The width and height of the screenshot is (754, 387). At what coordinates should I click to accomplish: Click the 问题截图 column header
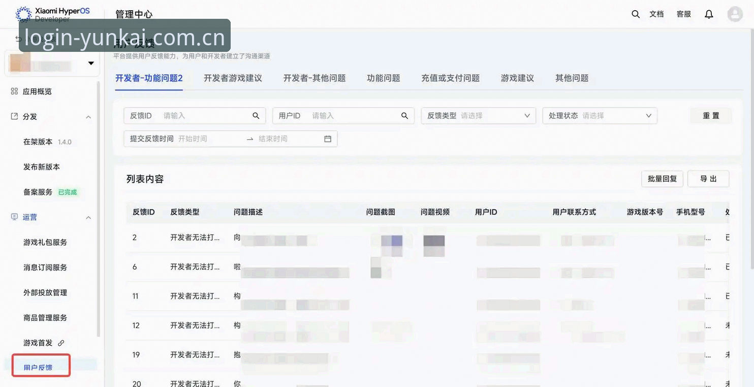click(381, 212)
